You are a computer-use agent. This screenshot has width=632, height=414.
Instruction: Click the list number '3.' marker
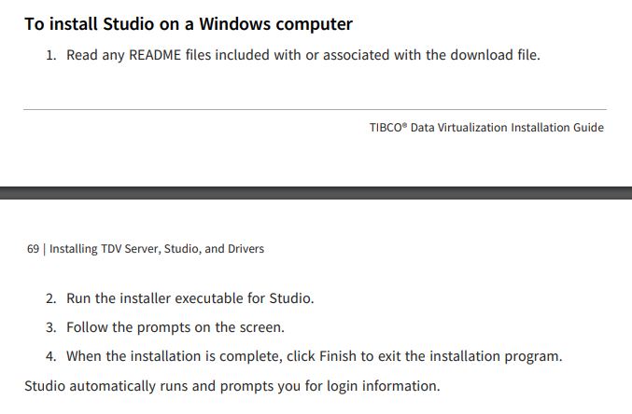(51, 328)
